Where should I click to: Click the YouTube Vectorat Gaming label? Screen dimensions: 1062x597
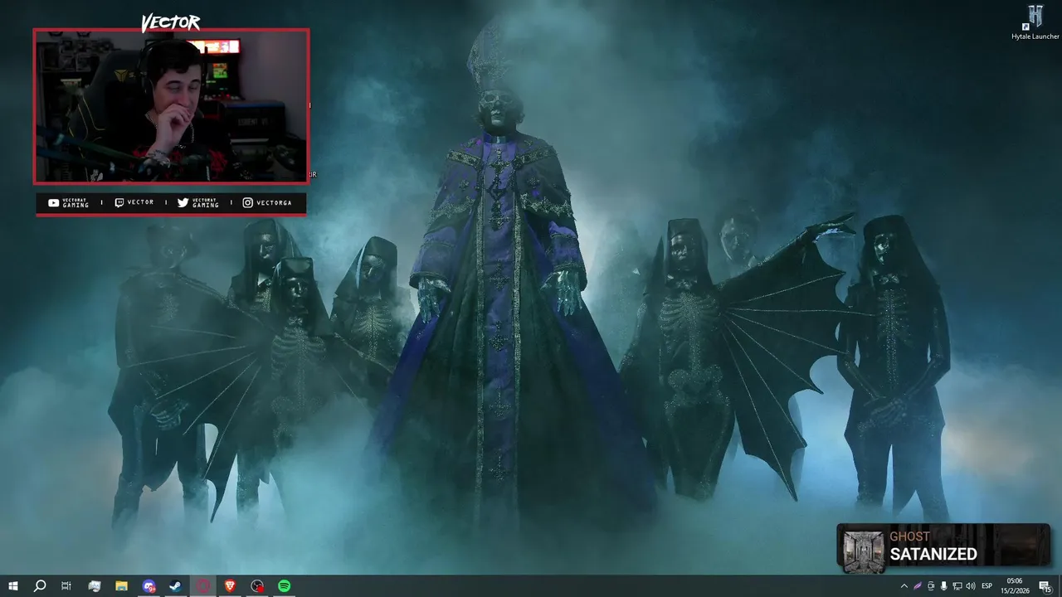tap(68, 203)
